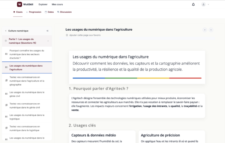This screenshot has width=225, height=143.
Task: Click the bookmark icon for favoris
Action: coord(67,35)
